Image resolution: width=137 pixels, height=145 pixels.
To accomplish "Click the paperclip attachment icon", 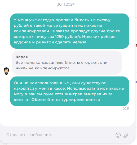I will 126,135.
